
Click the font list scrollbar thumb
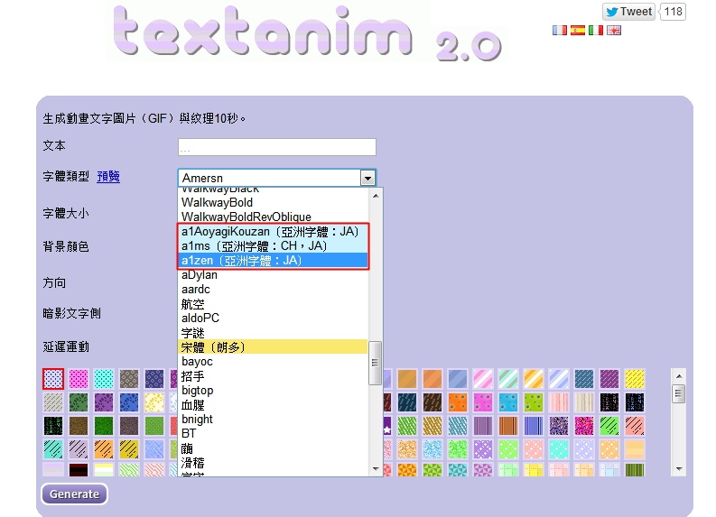point(376,364)
